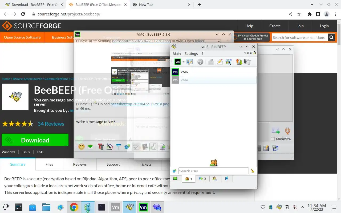The width and height of the screenshot is (341, 213).
Task: Select user VM6 in the vm3 user list
Action: [x=214, y=72]
